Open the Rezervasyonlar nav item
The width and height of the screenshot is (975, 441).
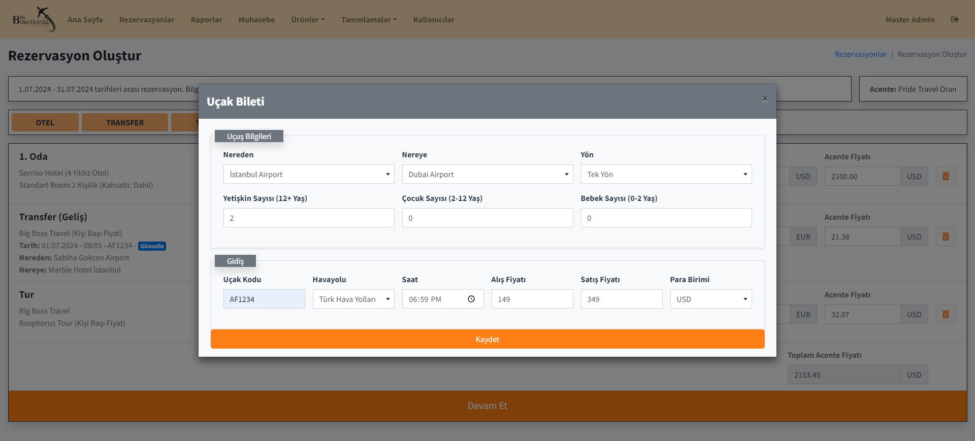tap(147, 19)
